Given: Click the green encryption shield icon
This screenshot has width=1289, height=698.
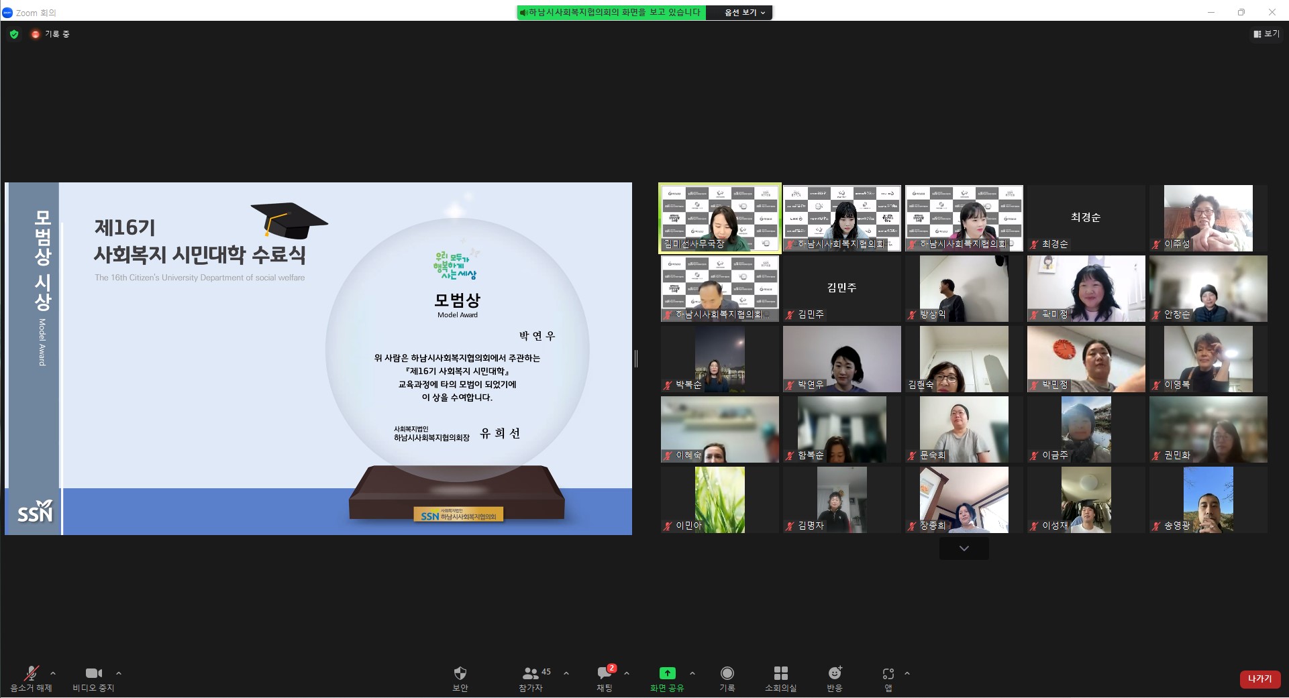Looking at the screenshot, I should 14,34.
